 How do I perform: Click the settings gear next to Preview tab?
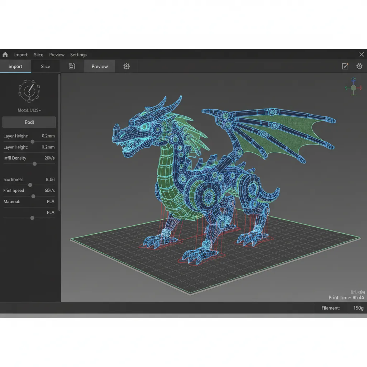click(x=126, y=66)
